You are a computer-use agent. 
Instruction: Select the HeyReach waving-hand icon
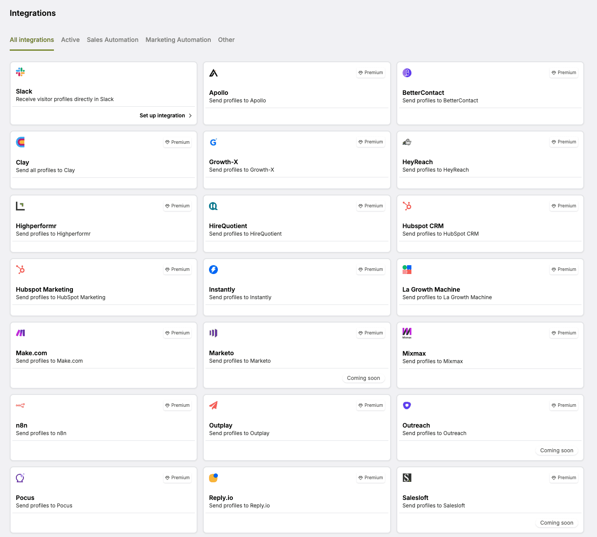(407, 142)
